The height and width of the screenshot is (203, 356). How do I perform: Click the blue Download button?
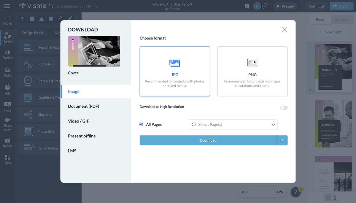pyautogui.click(x=208, y=140)
